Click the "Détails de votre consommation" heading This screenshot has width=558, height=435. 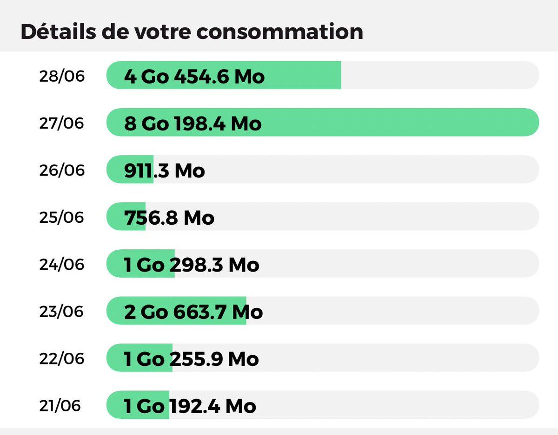click(192, 32)
